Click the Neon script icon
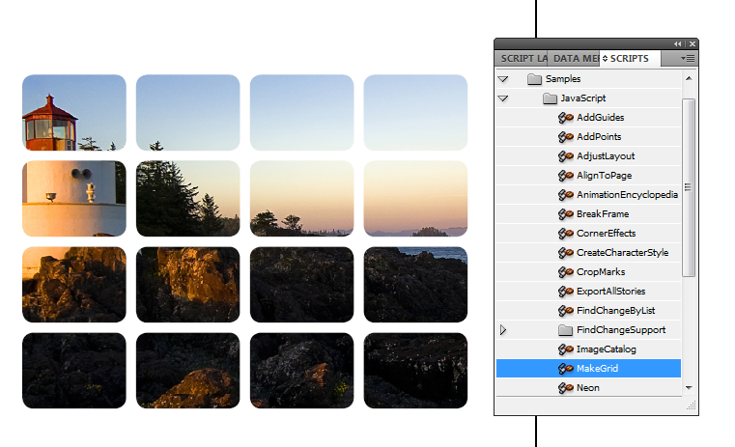735x447 pixels. (566, 388)
